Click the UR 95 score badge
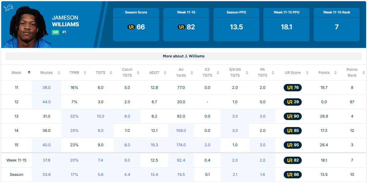This screenshot has width=367, height=182. [293, 145]
